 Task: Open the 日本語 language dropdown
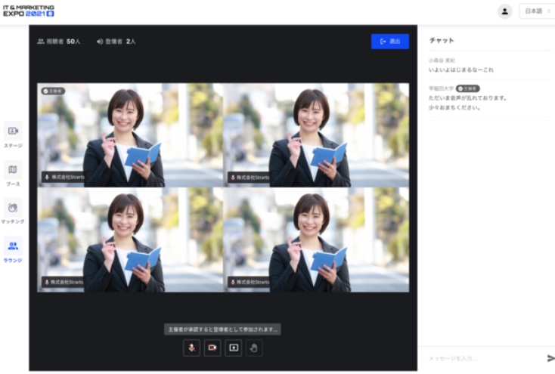tap(537, 11)
